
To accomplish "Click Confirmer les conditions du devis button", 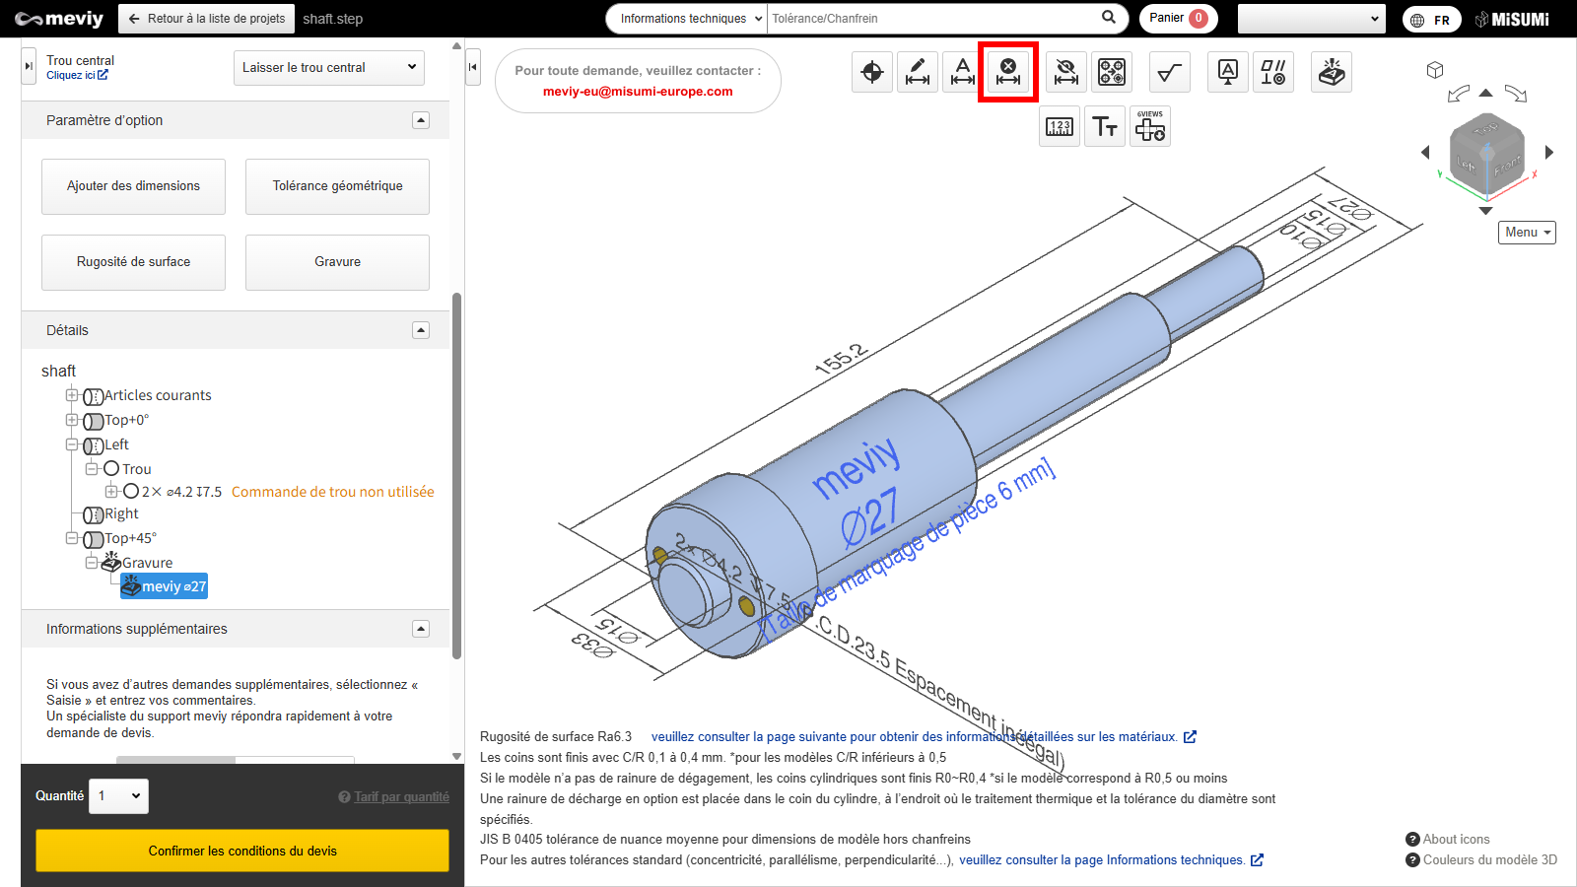I will tap(242, 851).
